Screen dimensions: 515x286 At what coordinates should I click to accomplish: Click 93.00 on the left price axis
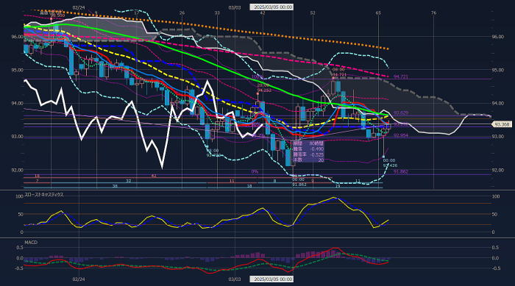click(17, 137)
